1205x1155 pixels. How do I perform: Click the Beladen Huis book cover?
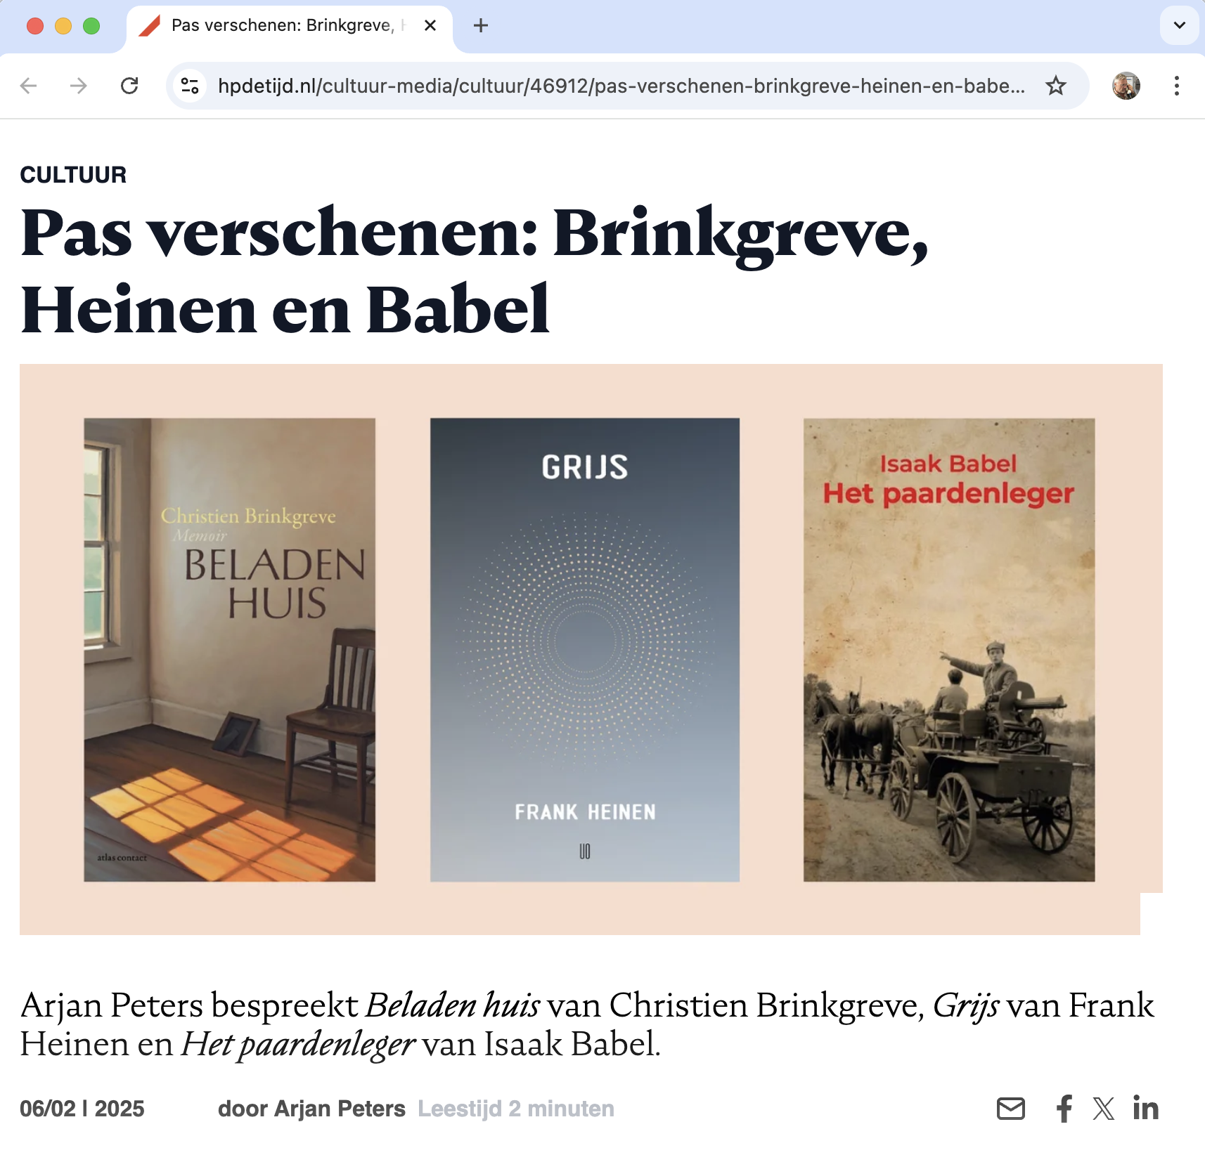point(230,650)
